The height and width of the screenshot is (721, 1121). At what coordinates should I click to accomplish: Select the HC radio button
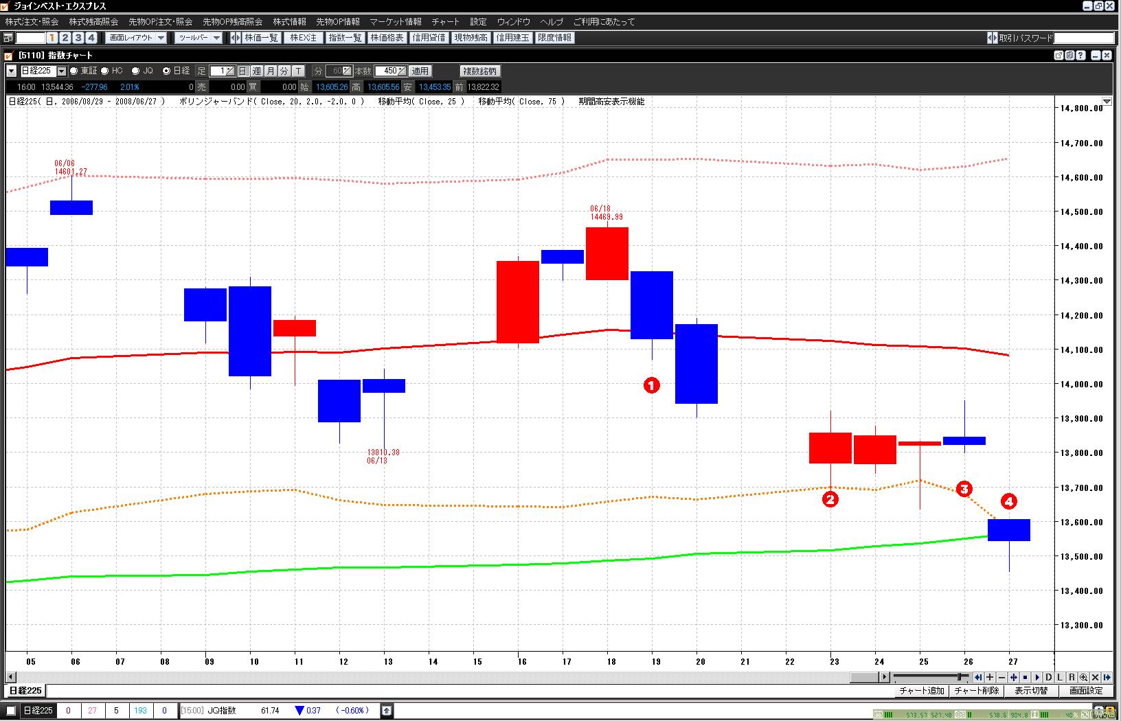coord(105,71)
